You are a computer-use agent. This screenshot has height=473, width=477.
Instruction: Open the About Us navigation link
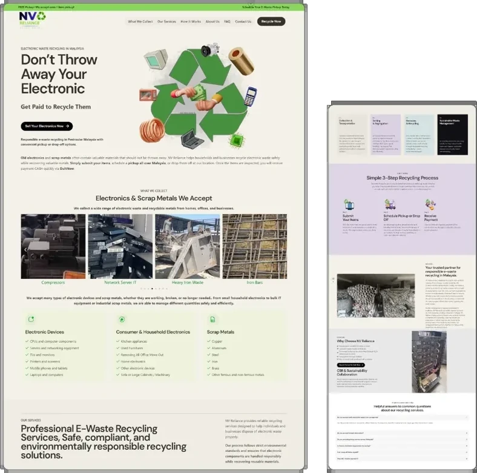[212, 22]
